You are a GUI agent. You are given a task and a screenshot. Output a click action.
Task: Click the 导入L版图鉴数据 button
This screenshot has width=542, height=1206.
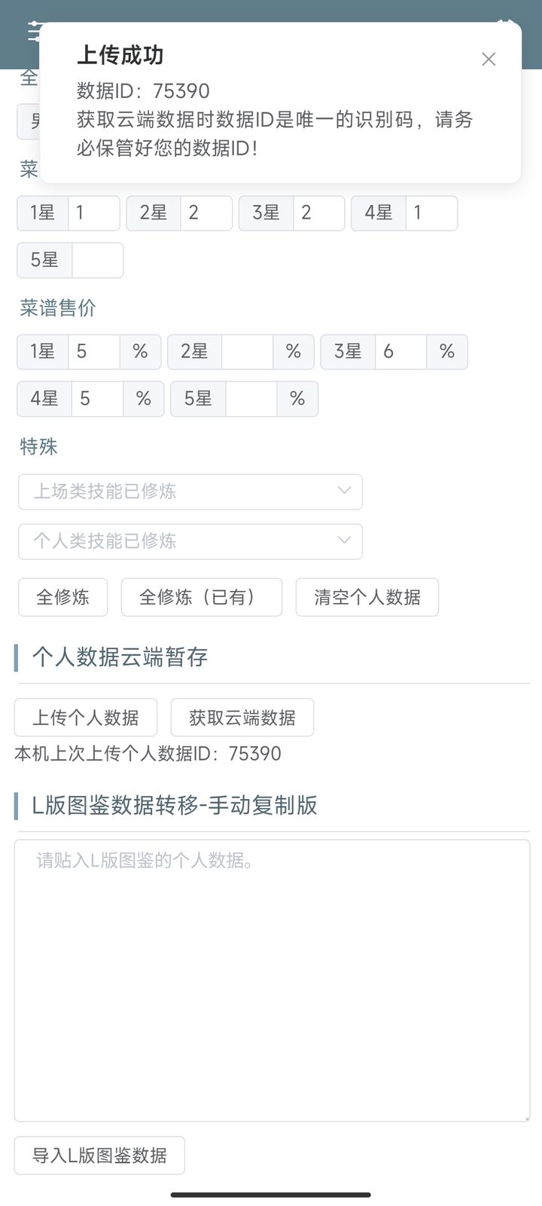[x=99, y=1155]
